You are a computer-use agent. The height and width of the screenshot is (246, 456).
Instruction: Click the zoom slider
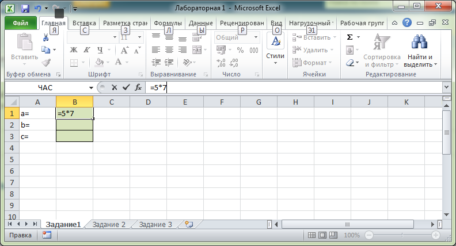402,235
